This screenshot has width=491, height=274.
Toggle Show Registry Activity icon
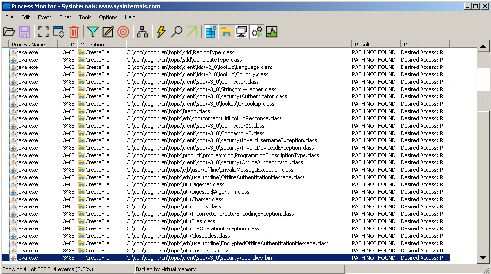click(210, 32)
